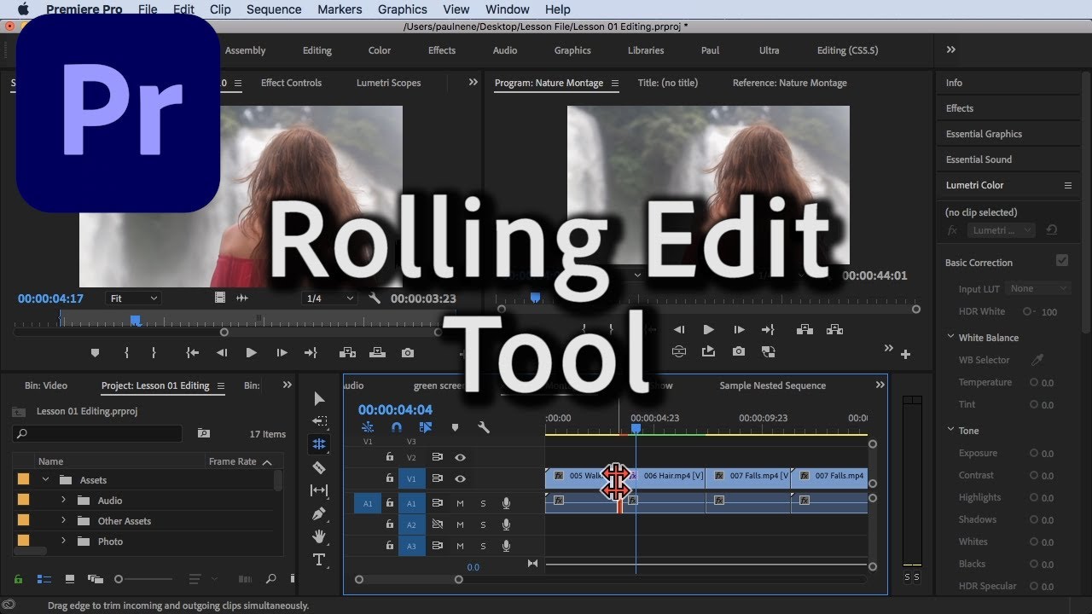The width and height of the screenshot is (1092, 614).
Task: Add marker in timeline panel
Action: 455,427
